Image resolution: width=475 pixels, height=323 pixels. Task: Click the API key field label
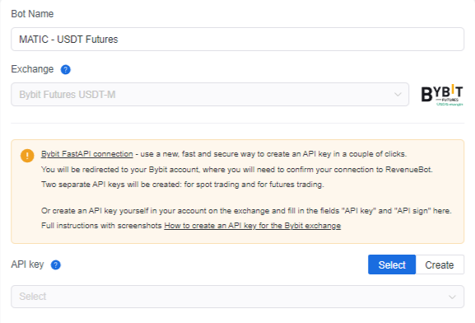click(x=27, y=264)
